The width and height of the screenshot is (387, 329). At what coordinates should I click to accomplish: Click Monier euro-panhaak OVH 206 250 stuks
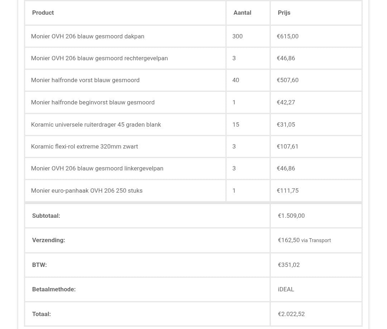[x=87, y=191]
